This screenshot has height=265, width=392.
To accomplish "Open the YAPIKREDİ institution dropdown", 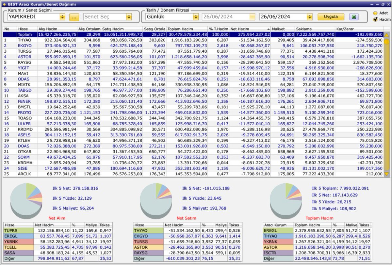I will [62, 17].
